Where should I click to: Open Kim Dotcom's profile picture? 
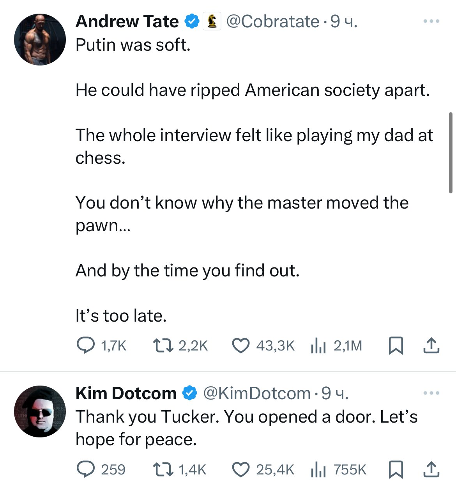pyautogui.click(x=40, y=411)
